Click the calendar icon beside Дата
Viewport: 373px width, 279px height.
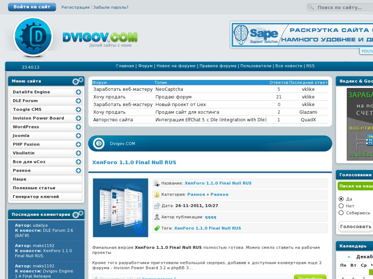157,206
